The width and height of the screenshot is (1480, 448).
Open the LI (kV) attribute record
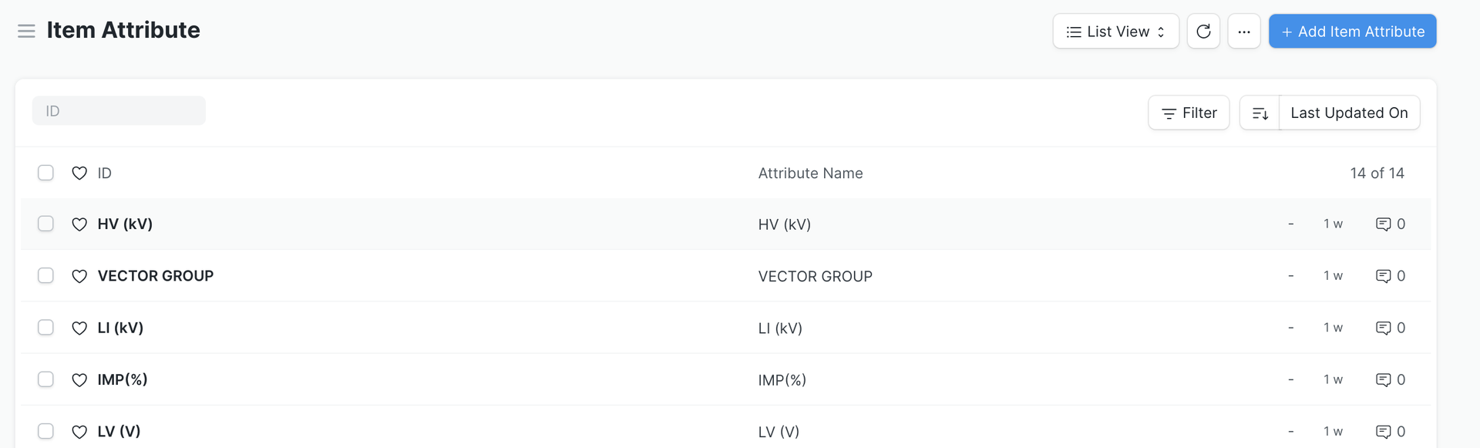pyautogui.click(x=120, y=328)
